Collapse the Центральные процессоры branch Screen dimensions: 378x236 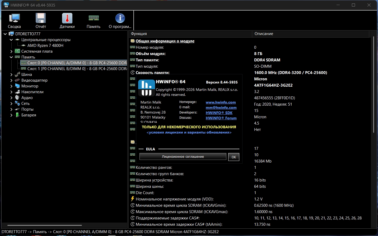click(x=11, y=40)
